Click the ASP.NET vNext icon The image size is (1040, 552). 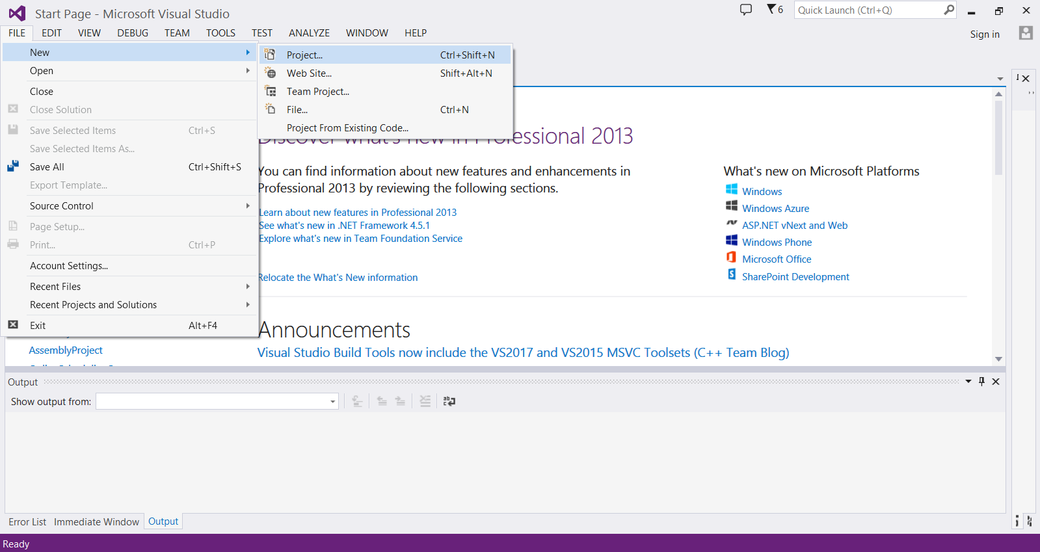(732, 223)
